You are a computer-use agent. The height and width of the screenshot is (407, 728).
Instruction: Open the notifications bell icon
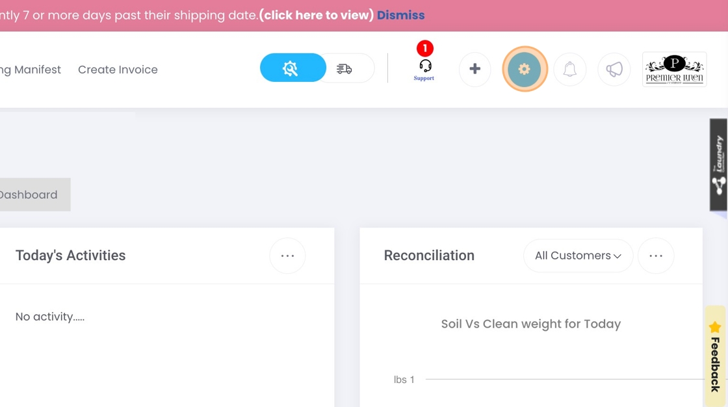(x=569, y=69)
